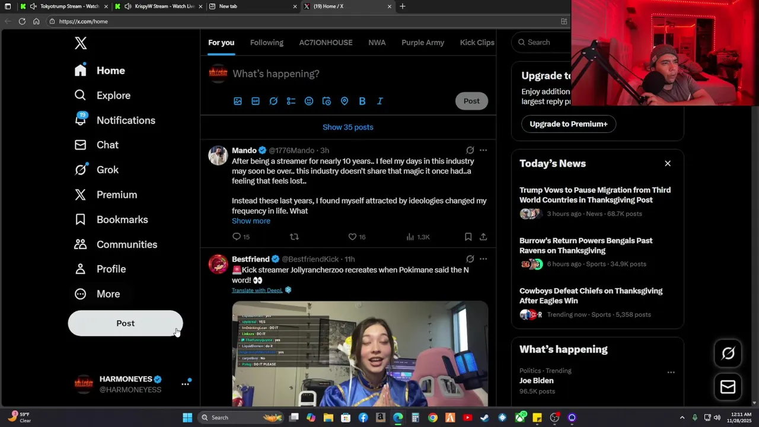Switch to the Kick Clips tab

click(477, 43)
